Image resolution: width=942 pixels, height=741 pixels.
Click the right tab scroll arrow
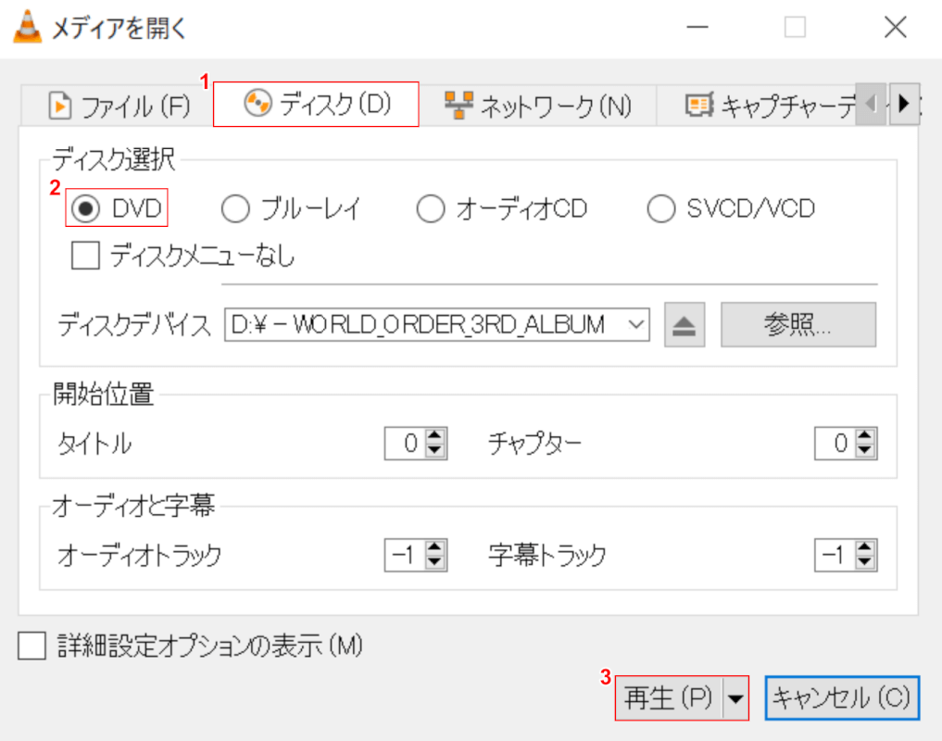pyautogui.click(x=904, y=105)
